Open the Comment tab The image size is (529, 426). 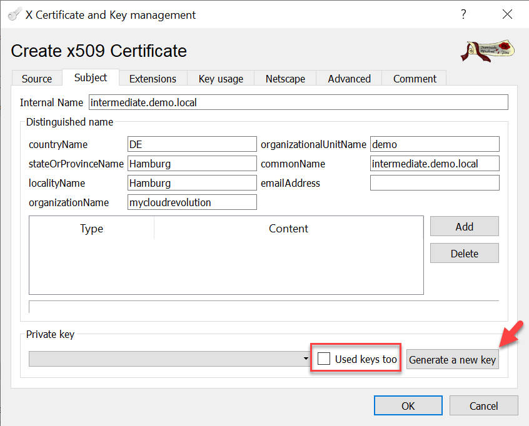point(415,79)
